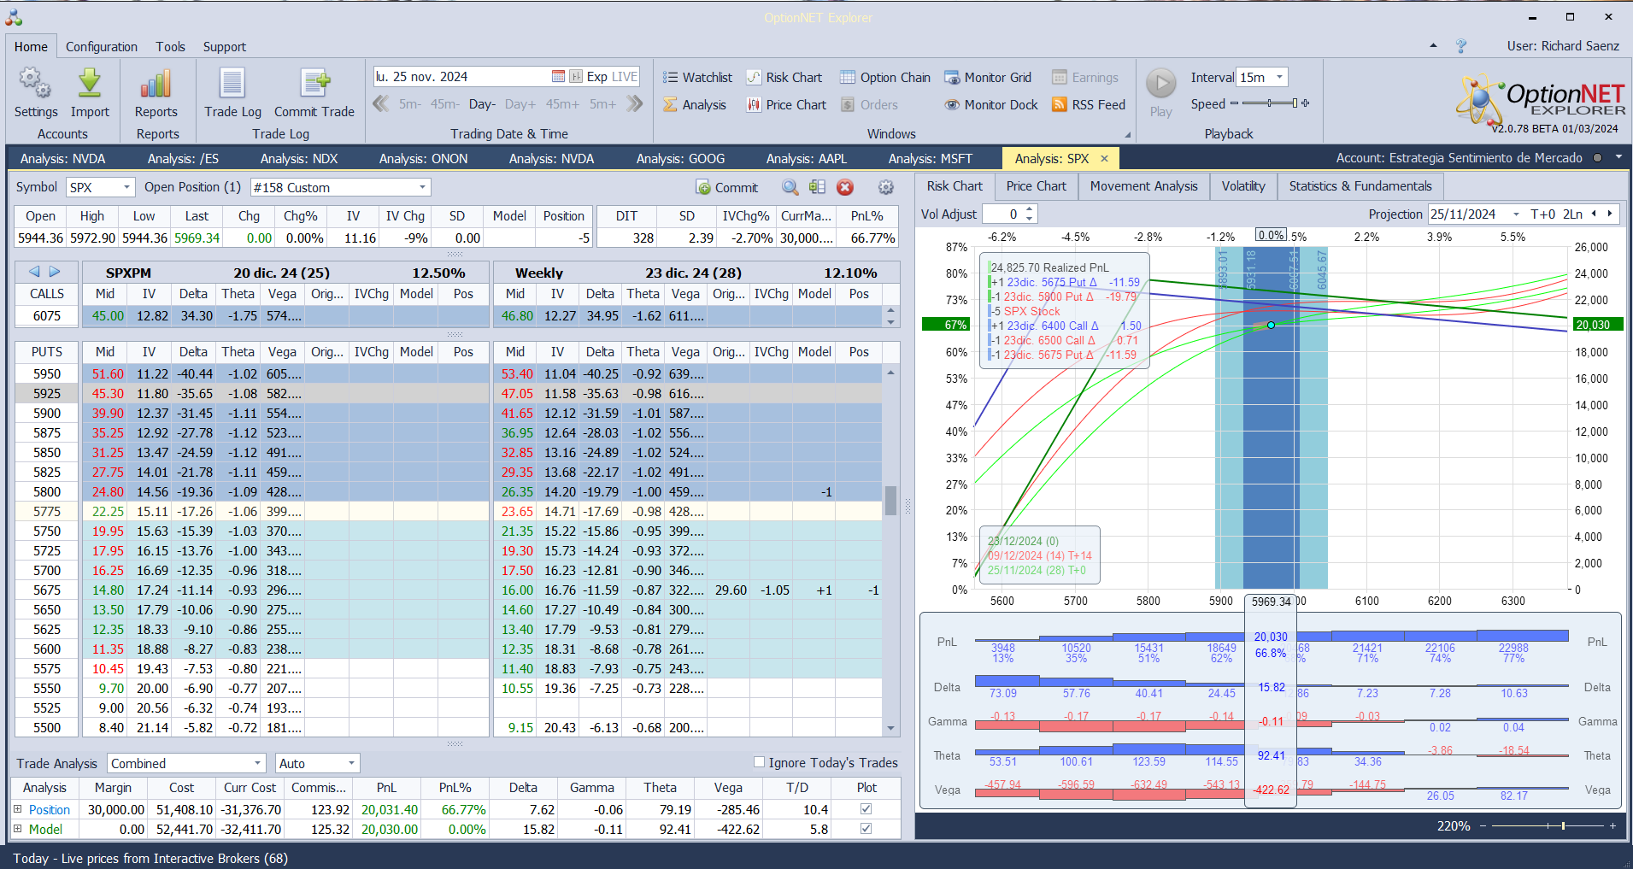
Task: Click the red delete position icon
Action: click(x=845, y=188)
